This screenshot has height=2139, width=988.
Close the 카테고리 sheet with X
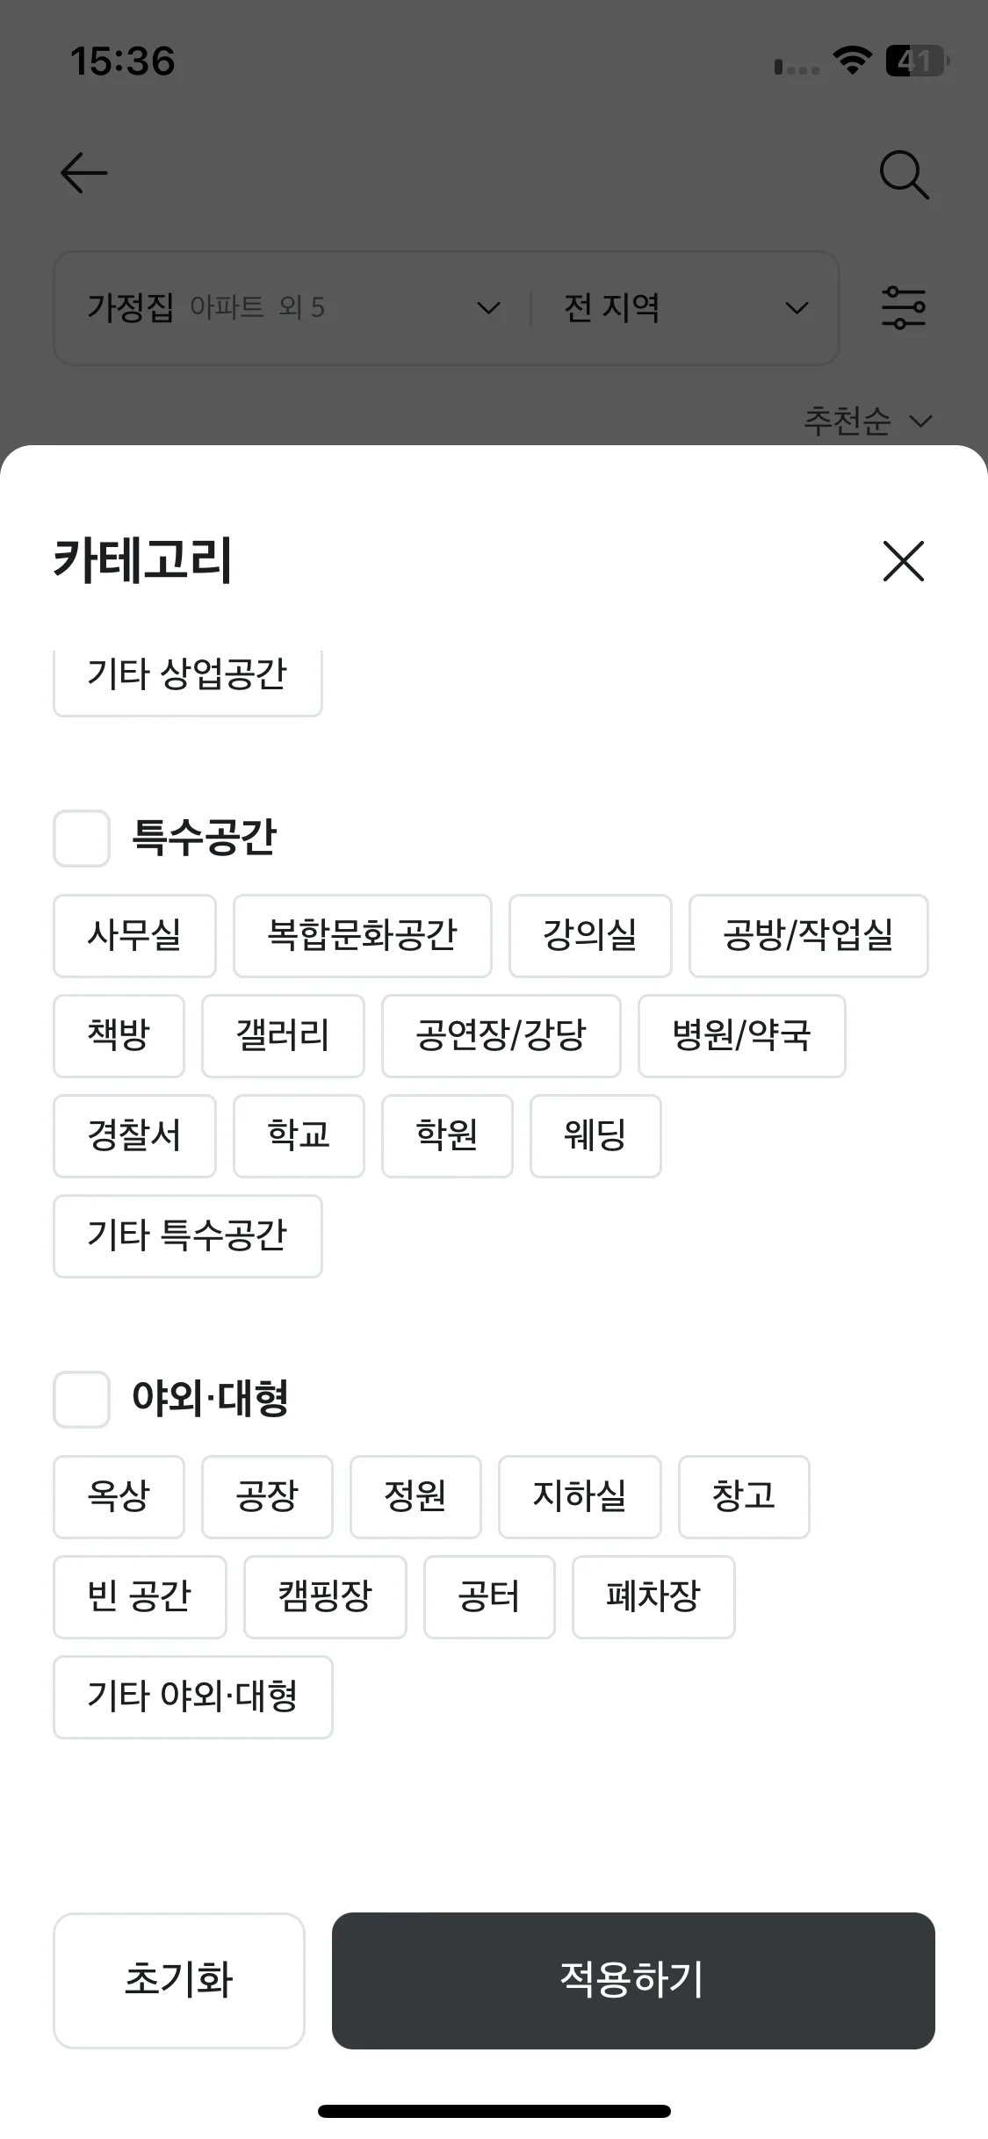pyautogui.click(x=904, y=561)
